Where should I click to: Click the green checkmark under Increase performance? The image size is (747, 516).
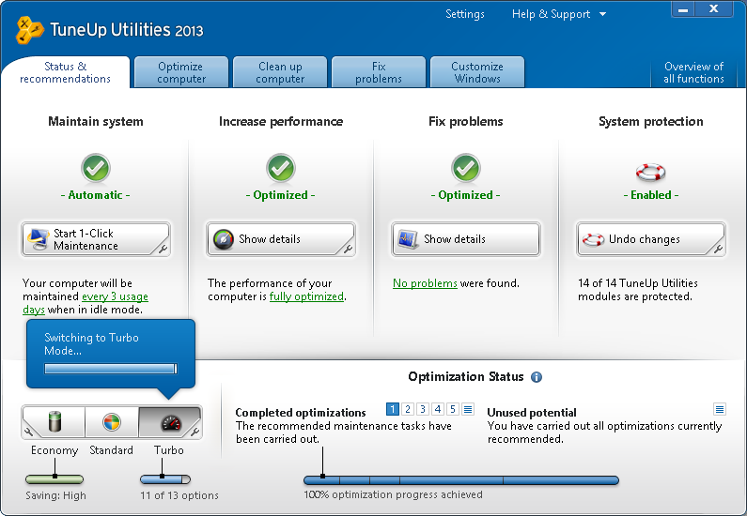click(281, 167)
